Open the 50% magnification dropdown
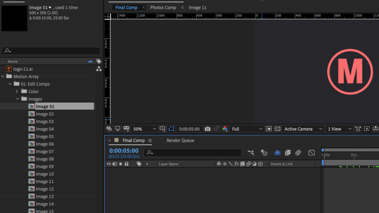 (144, 129)
